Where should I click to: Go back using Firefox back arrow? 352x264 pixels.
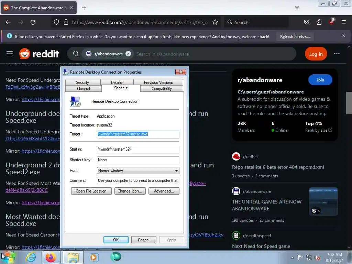8,22
